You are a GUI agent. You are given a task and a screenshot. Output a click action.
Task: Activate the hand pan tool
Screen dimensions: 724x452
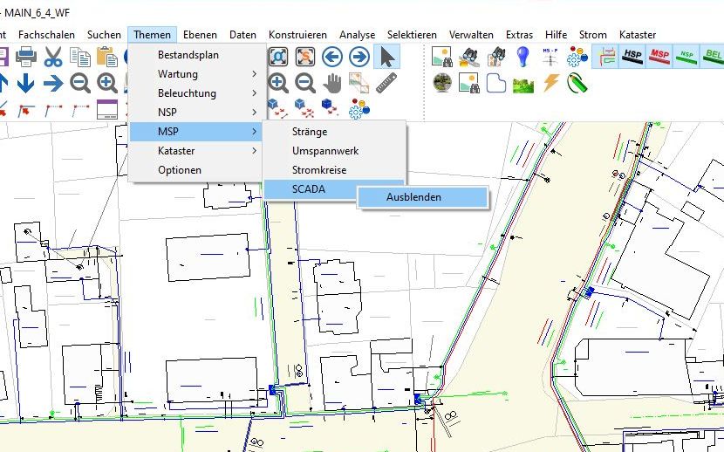pos(332,84)
